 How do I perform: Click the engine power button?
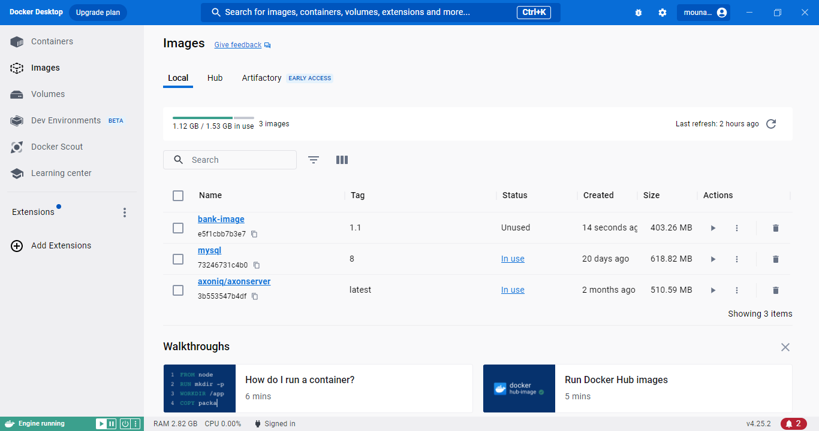click(125, 424)
